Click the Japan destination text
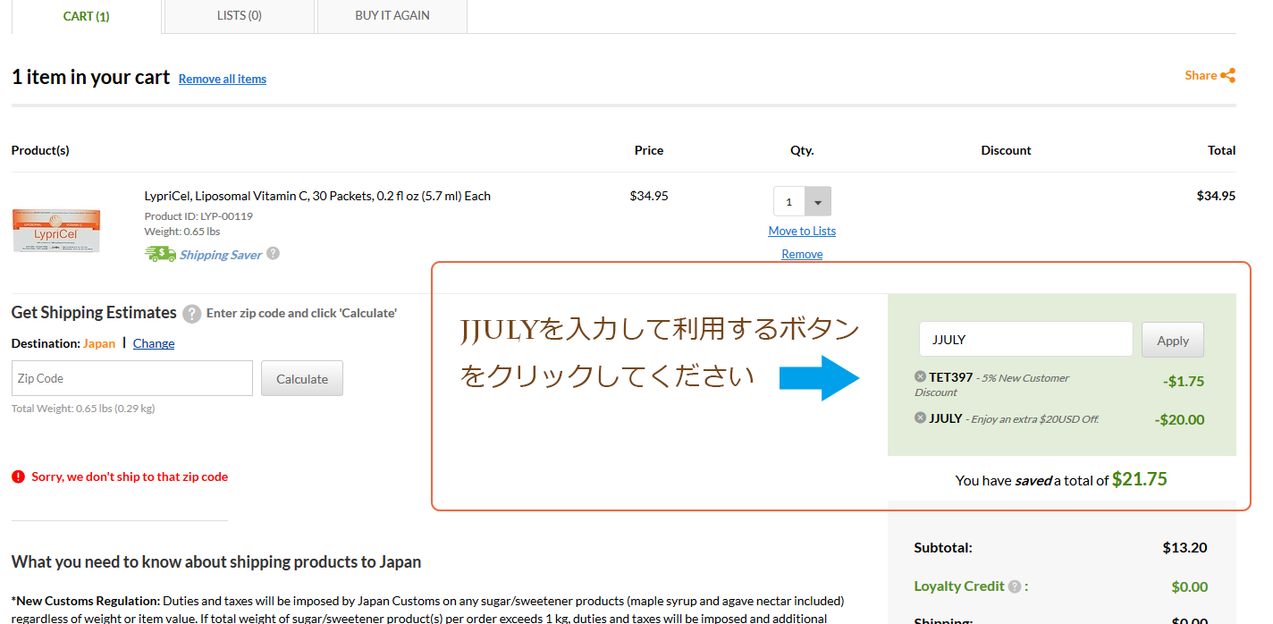 (x=99, y=343)
